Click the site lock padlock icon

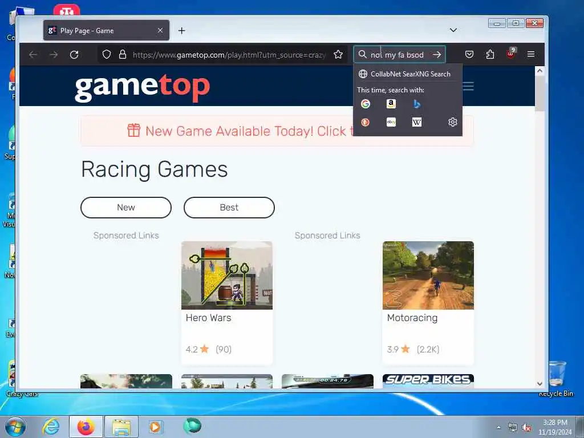coord(123,55)
